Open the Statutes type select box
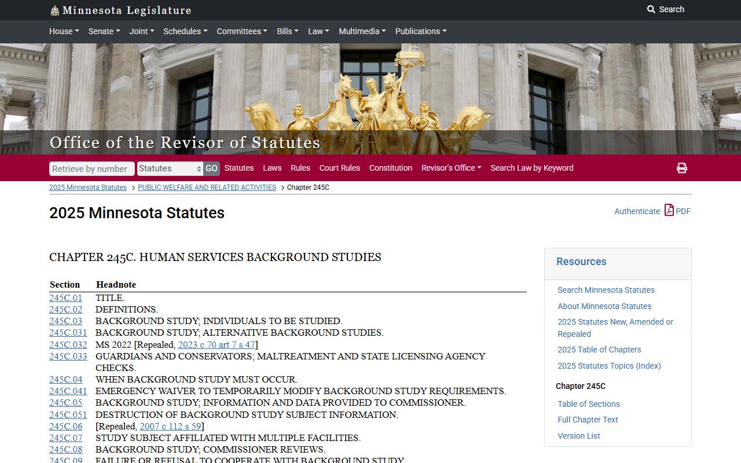Image resolution: width=741 pixels, height=463 pixels. coord(170,168)
